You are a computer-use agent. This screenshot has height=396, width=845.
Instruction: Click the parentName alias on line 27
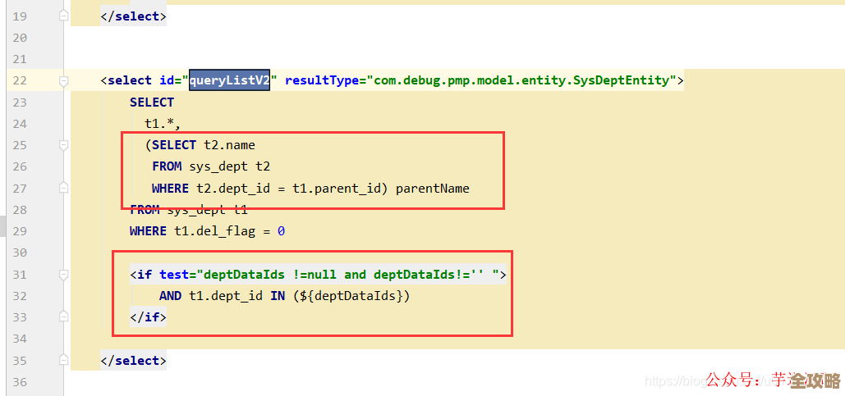pyautogui.click(x=432, y=189)
